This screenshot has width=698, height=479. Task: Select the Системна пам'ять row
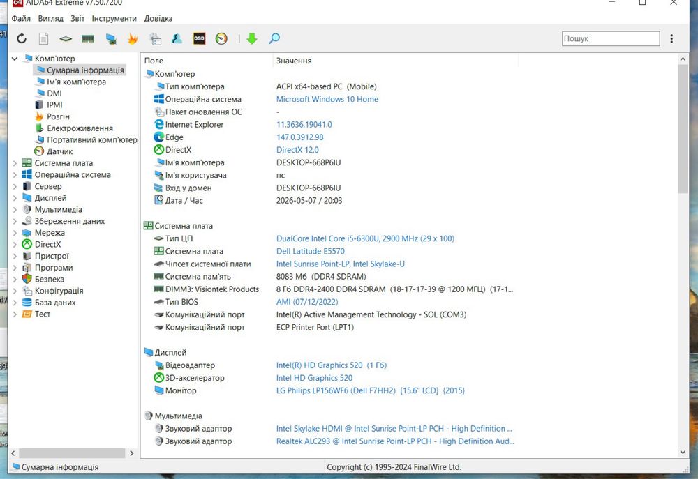329,277
